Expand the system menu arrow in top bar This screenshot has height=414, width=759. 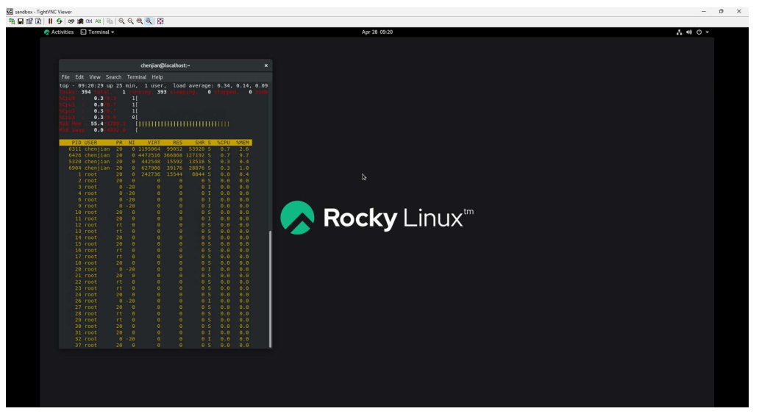[708, 32]
